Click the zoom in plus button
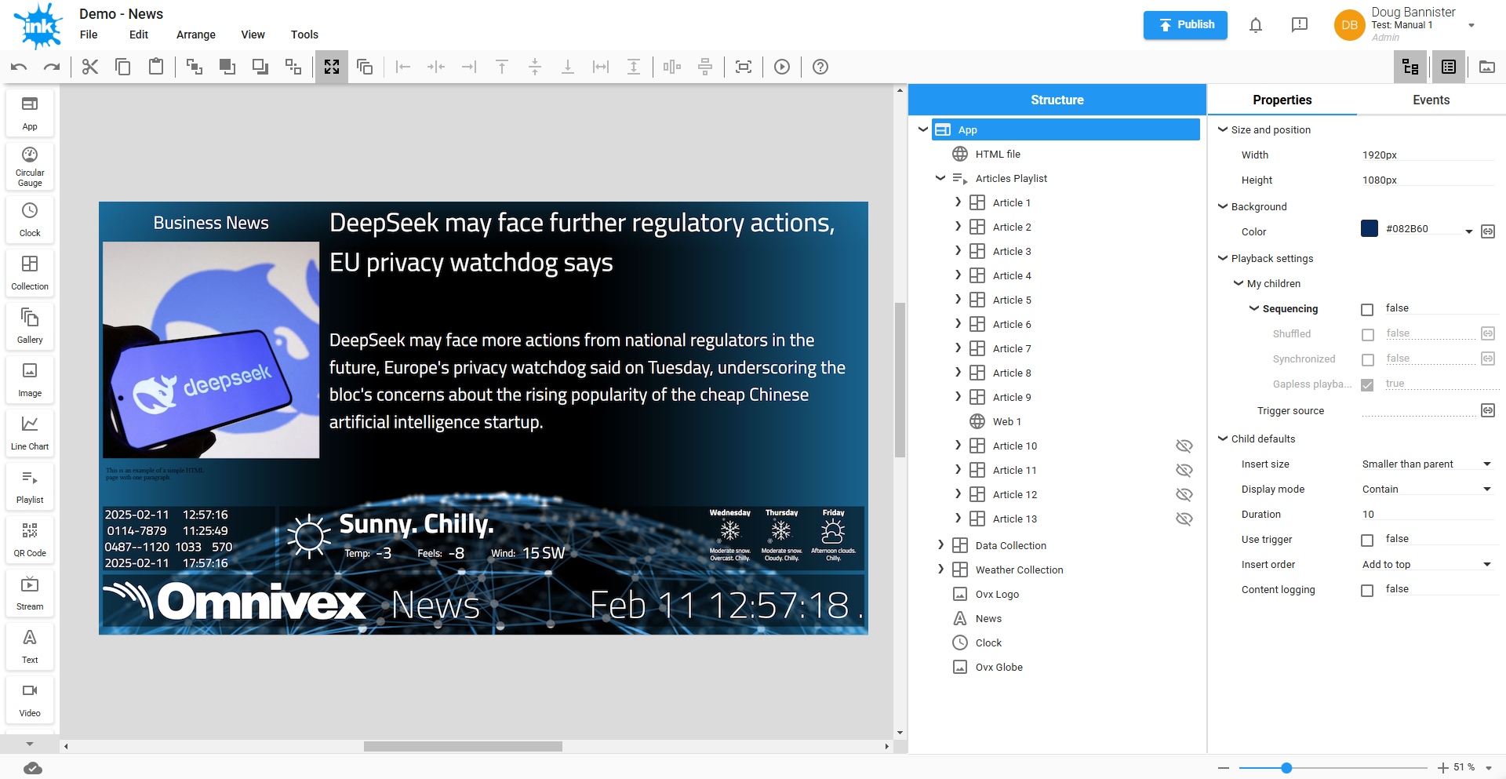Image resolution: width=1506 pixels, height=779 pixels. tap(1443, 768)
